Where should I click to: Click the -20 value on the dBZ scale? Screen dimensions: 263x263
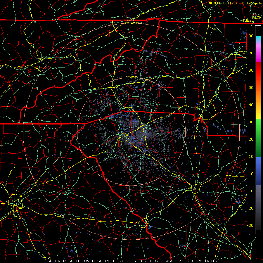(x=250, y=208)
